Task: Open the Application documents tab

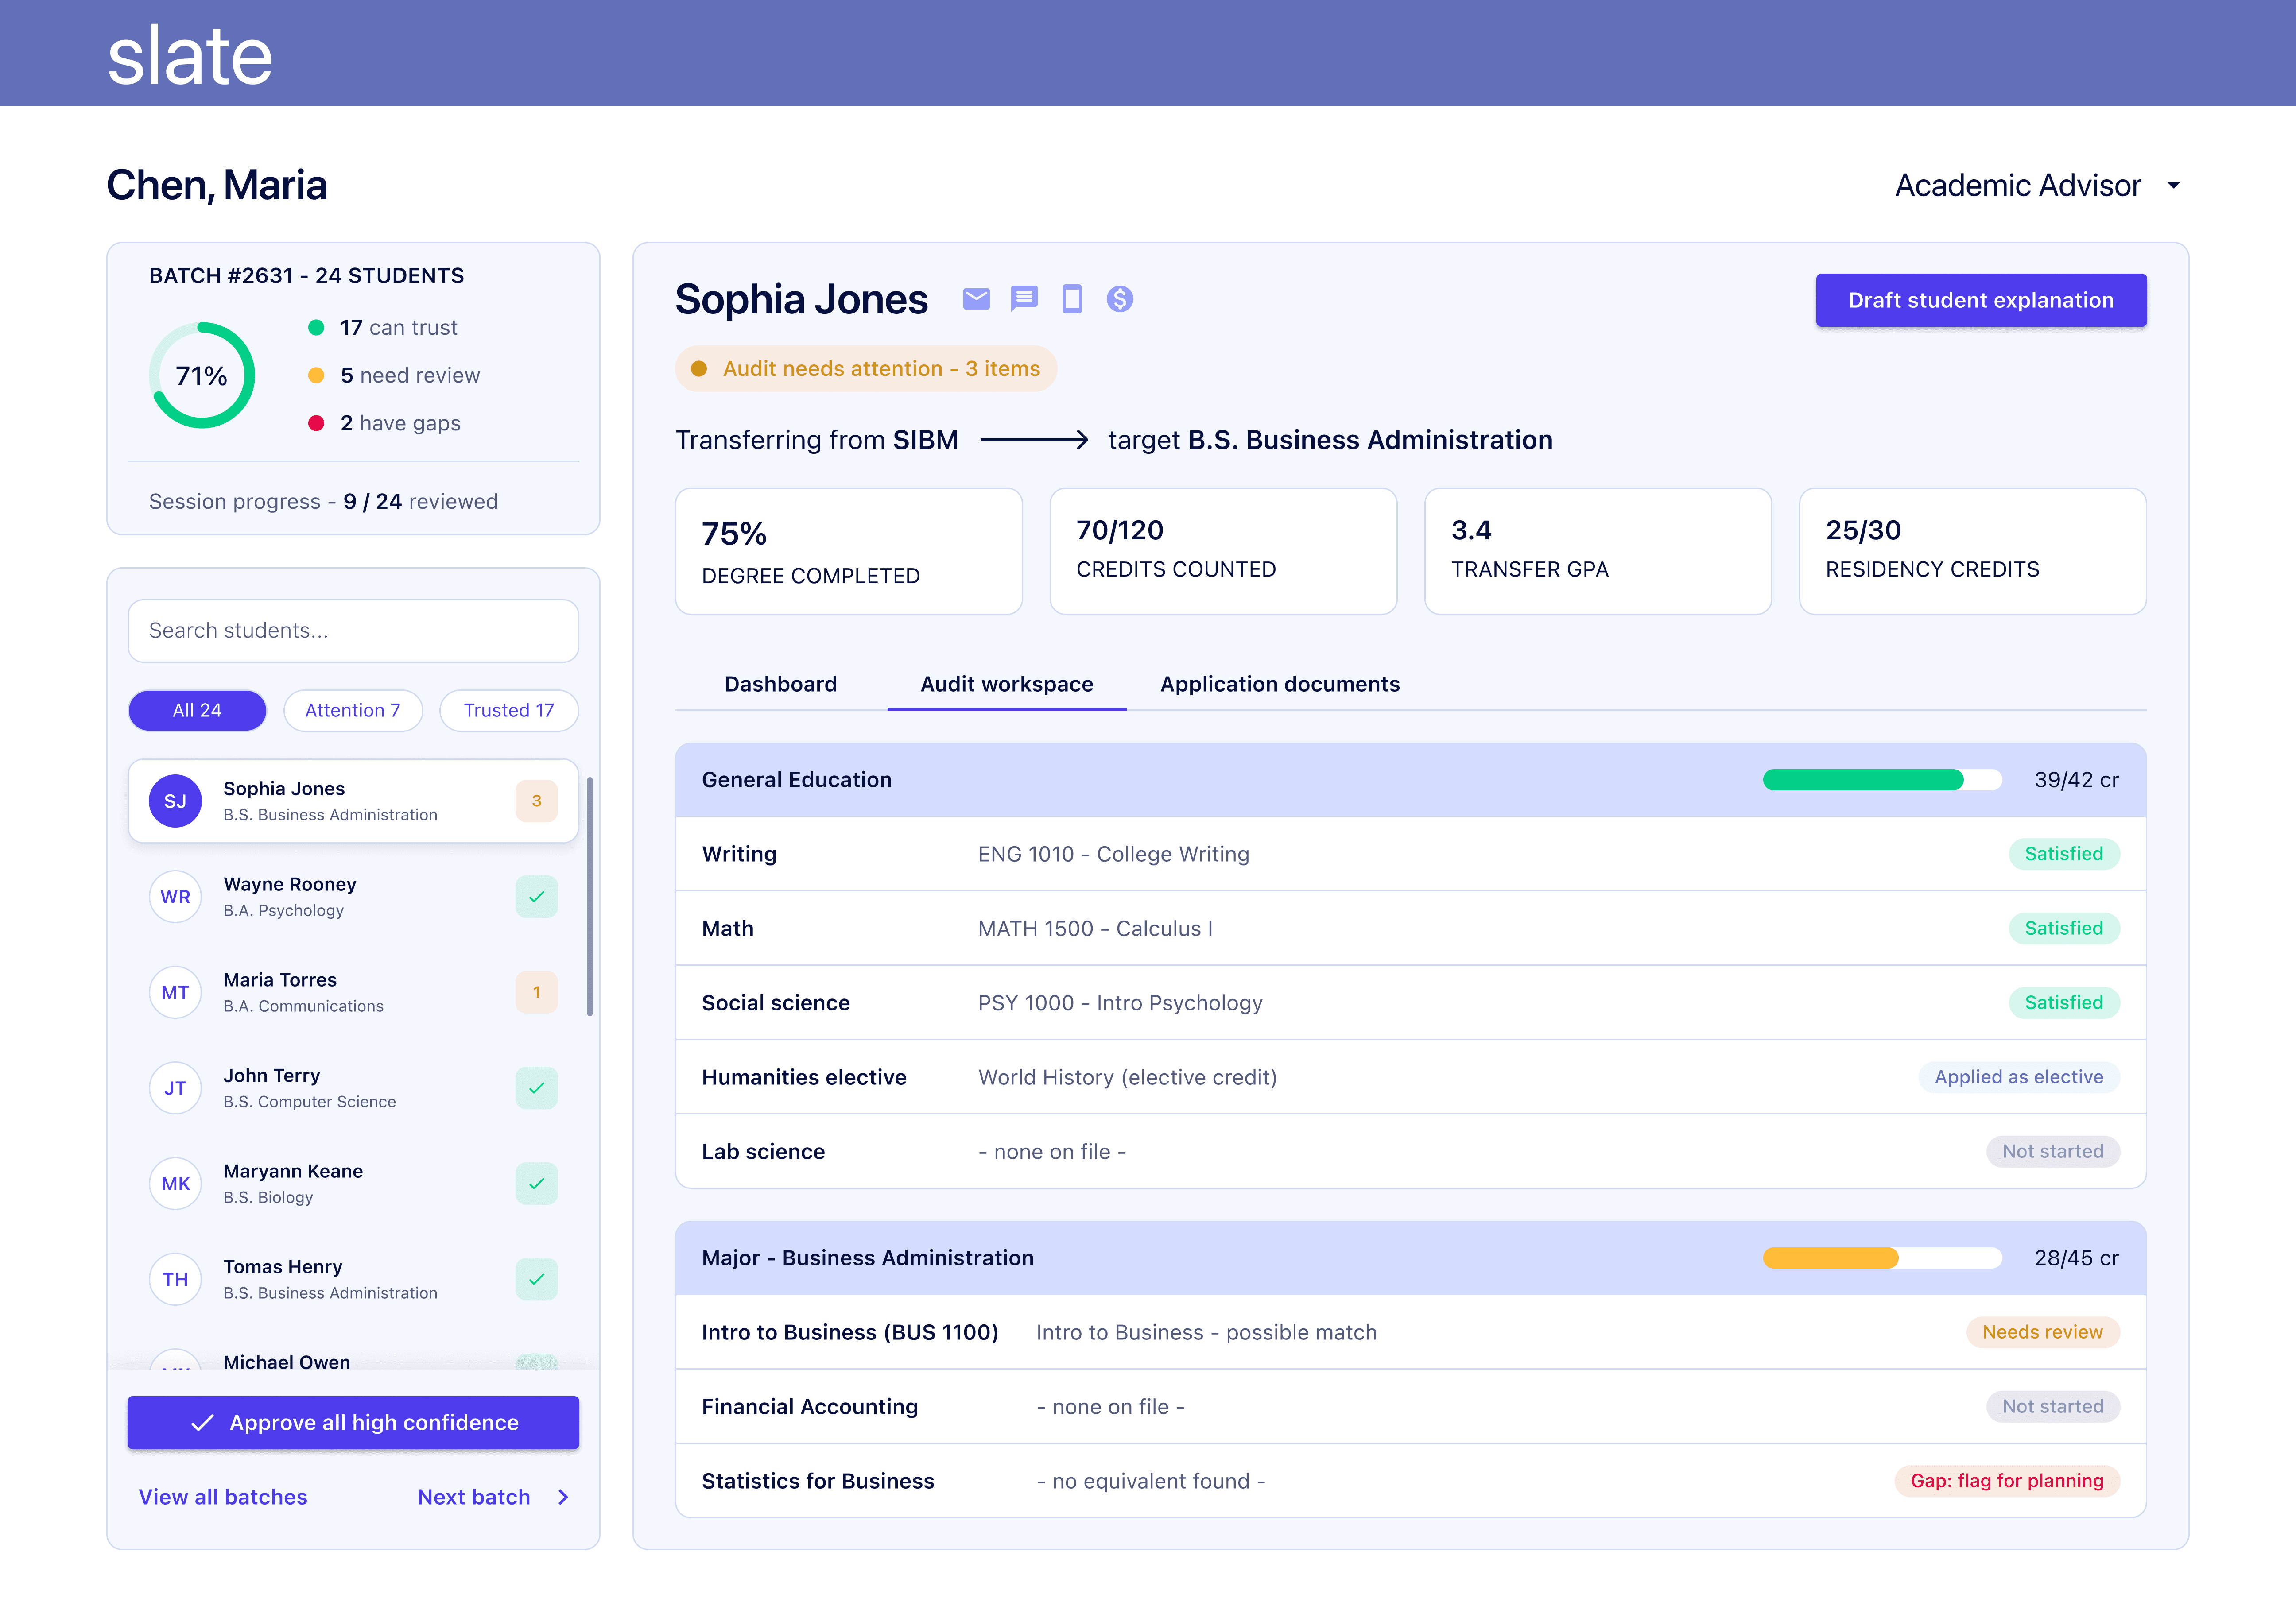Action: 1280,684
